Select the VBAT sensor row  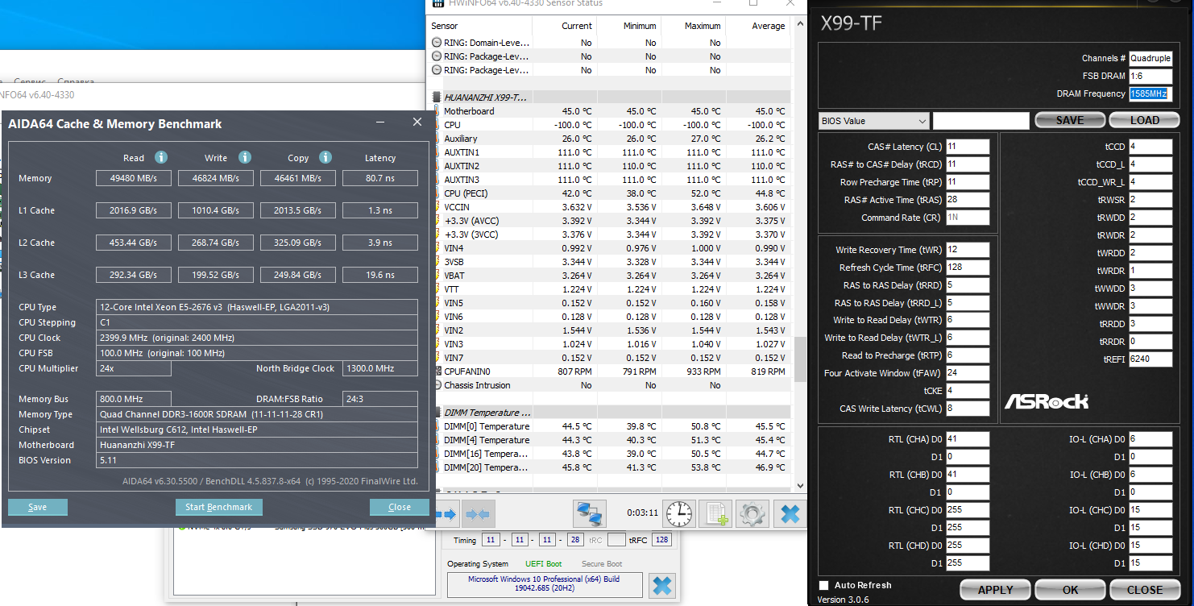tap(611, 276)
